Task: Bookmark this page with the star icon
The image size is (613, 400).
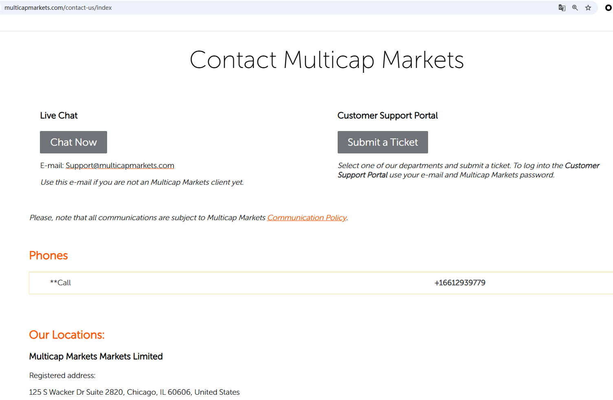Action: pyautogui.click(x=588, y=8)
